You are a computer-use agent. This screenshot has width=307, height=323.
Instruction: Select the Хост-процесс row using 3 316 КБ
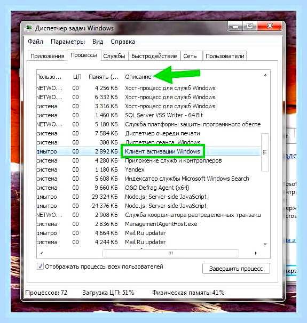click(x=148, y=106)
